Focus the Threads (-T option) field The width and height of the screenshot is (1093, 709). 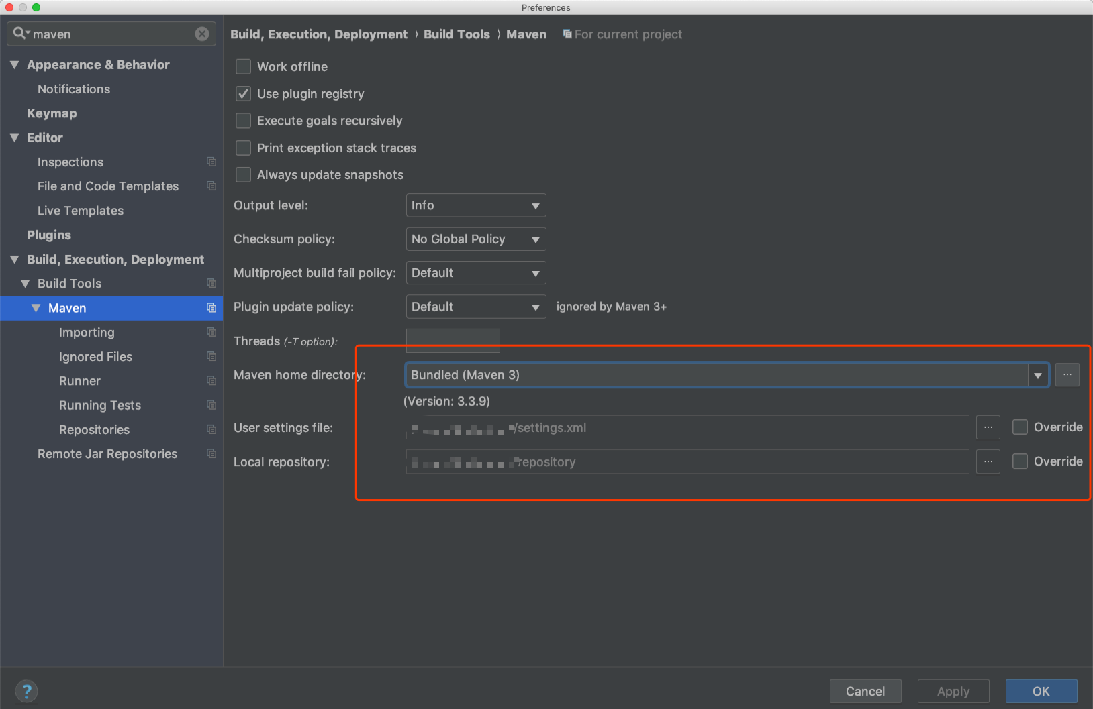pyautogui.click(x=453, y=340)
